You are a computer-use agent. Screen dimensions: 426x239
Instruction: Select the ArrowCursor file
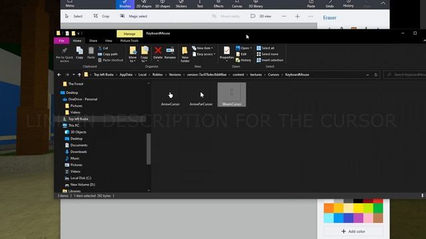170,95
